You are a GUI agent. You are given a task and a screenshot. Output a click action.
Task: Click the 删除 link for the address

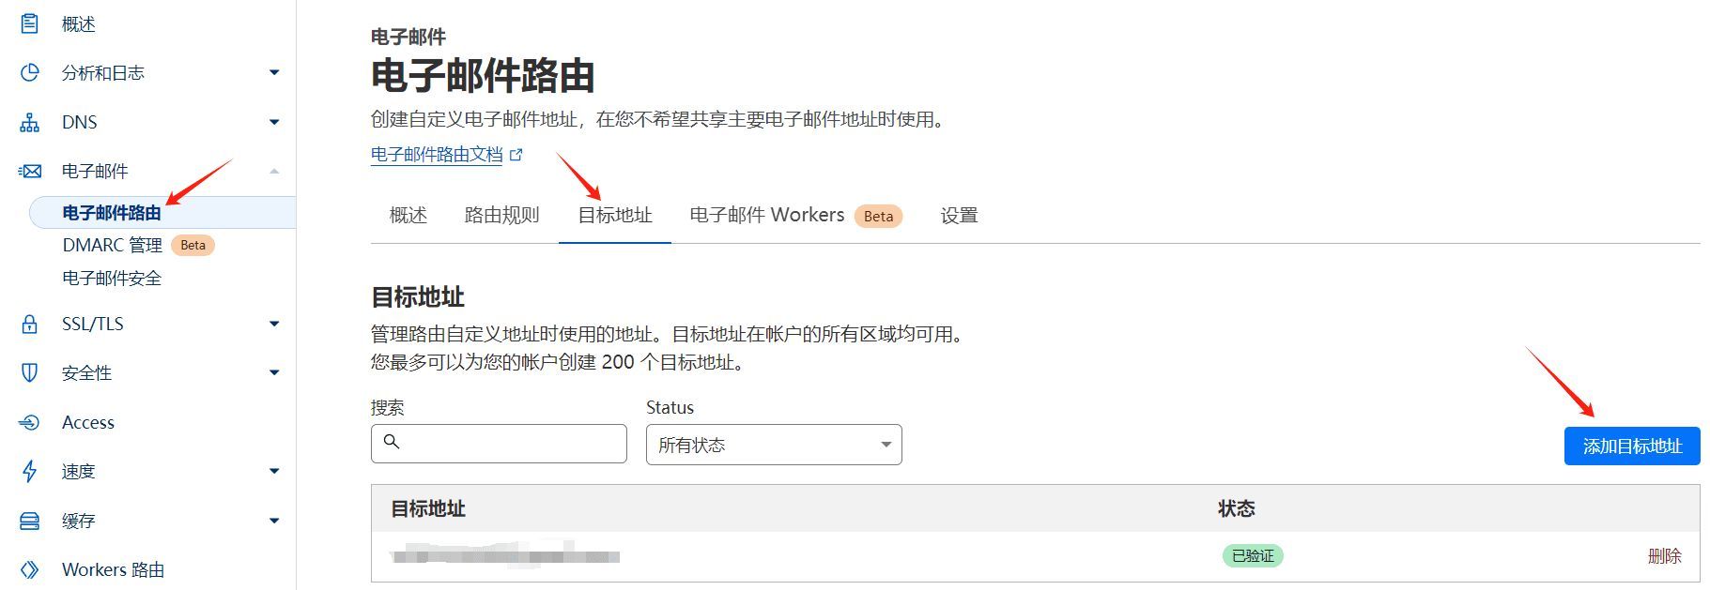(1665, 556)
